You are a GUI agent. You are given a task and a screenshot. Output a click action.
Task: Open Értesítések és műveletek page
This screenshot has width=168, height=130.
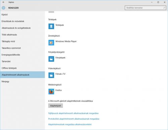coord(23,21)
